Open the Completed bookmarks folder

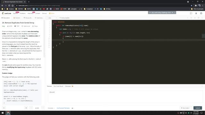coord(88,9)
